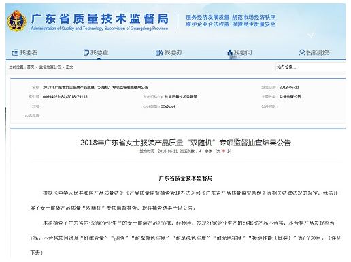Click the article headline 2018年广东省女士服装产品质量

tap(186, 143)
